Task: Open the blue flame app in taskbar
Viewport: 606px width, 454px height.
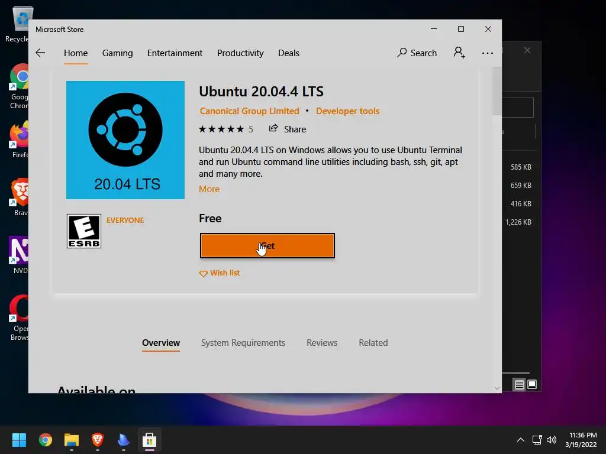Action: 123,440
